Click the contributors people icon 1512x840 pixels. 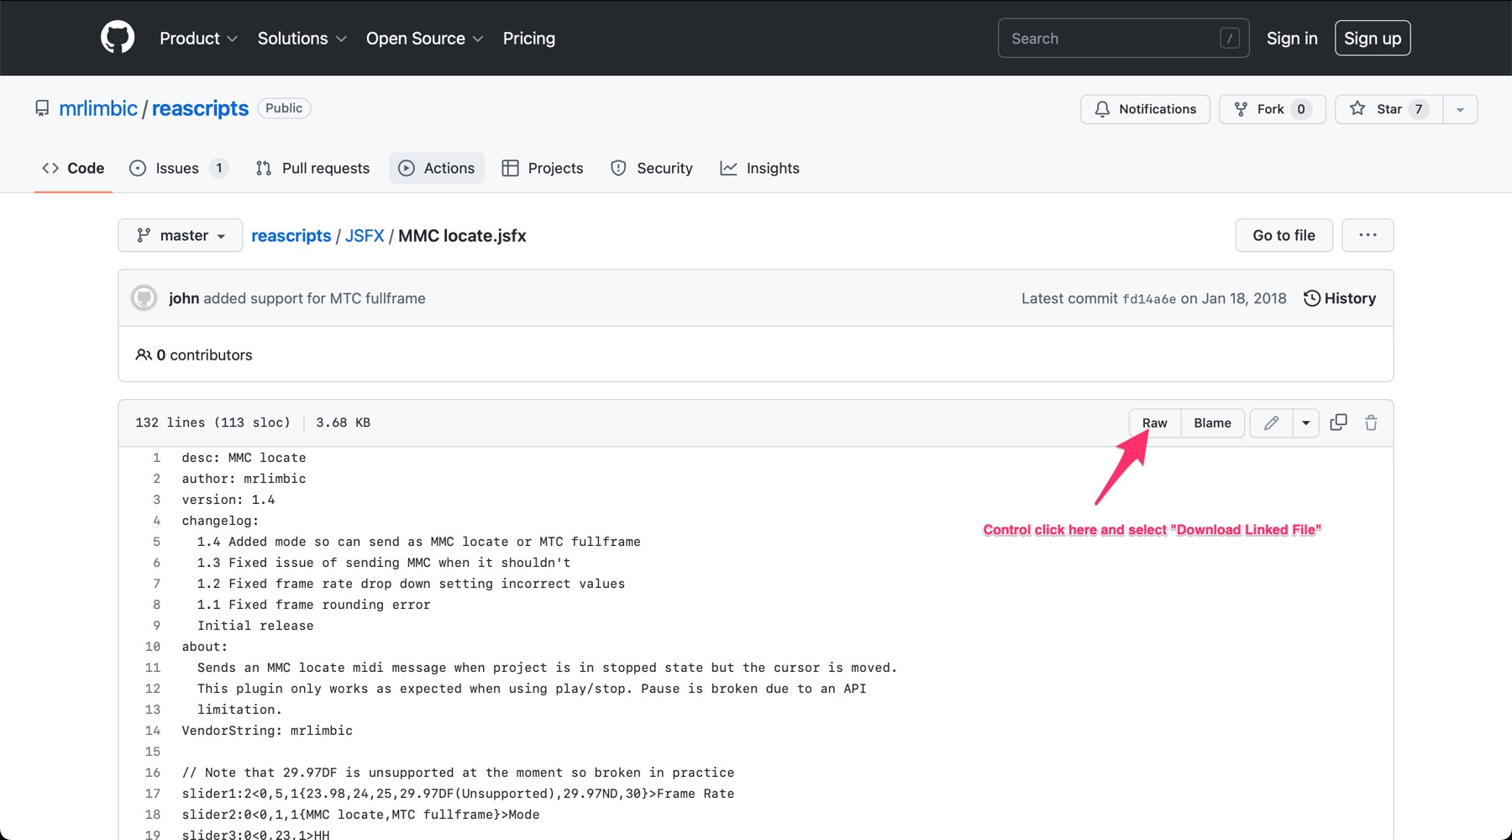point(144,354)
